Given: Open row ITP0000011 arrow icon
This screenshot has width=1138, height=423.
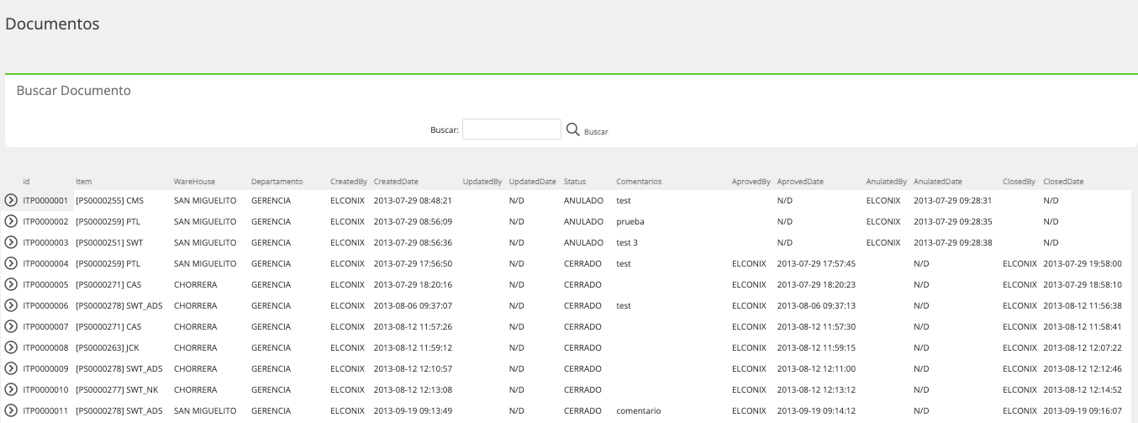Looking at the screenshot, I should point(11,410).
